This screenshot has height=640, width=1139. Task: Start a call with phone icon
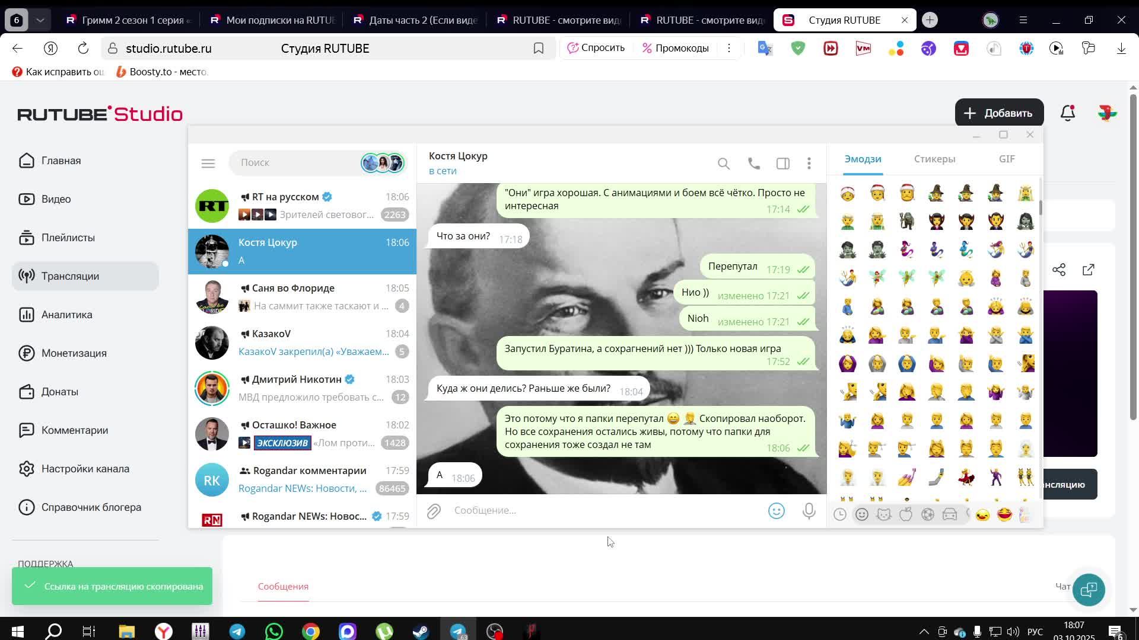tap(753, 164)
